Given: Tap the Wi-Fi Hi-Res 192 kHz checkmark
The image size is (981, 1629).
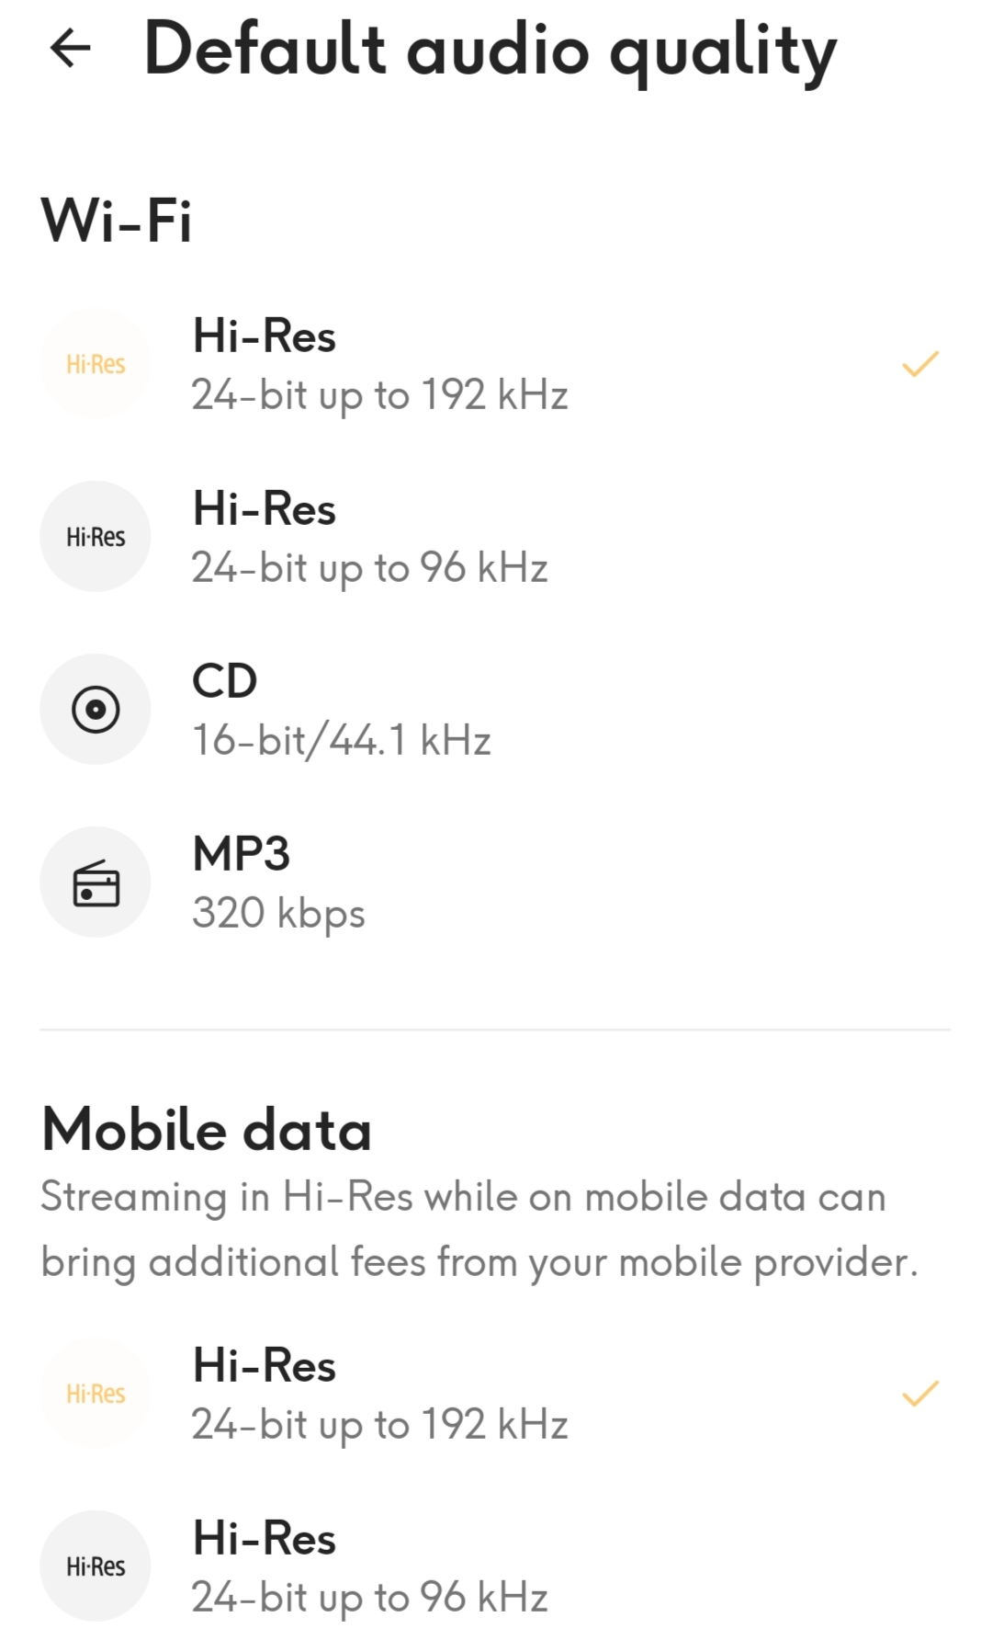Looking at the screenshot, I should pos(919,364).
